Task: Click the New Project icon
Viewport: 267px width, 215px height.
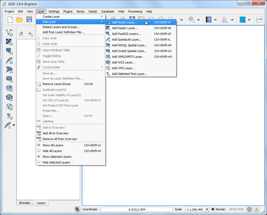Action: [x=10, y=20]
